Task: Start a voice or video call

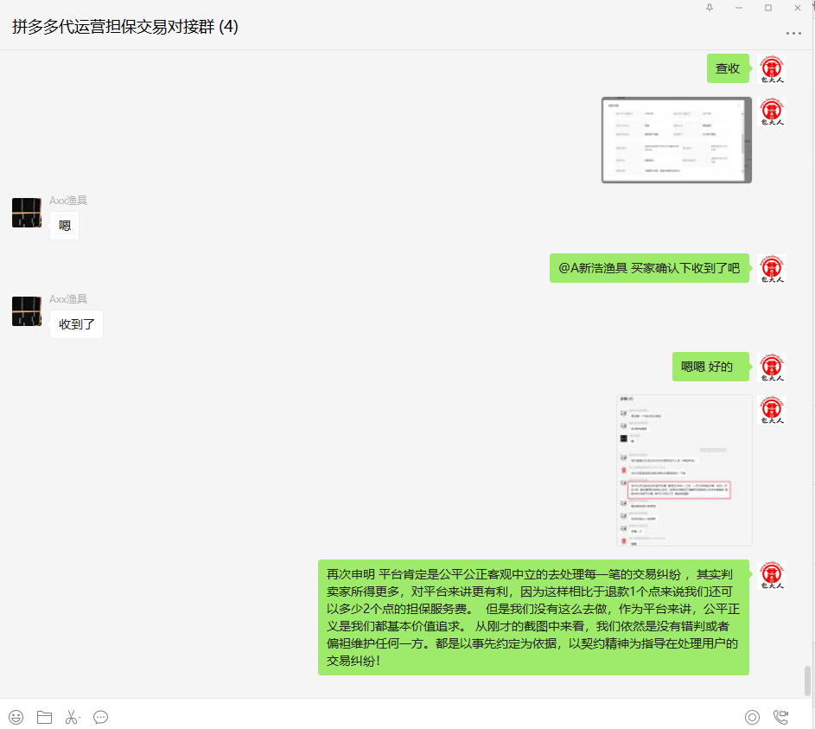Action: pyautogui.click(x=781, y=717)
